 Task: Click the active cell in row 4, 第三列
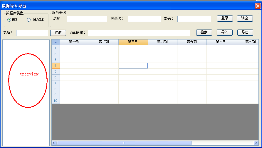133,66
